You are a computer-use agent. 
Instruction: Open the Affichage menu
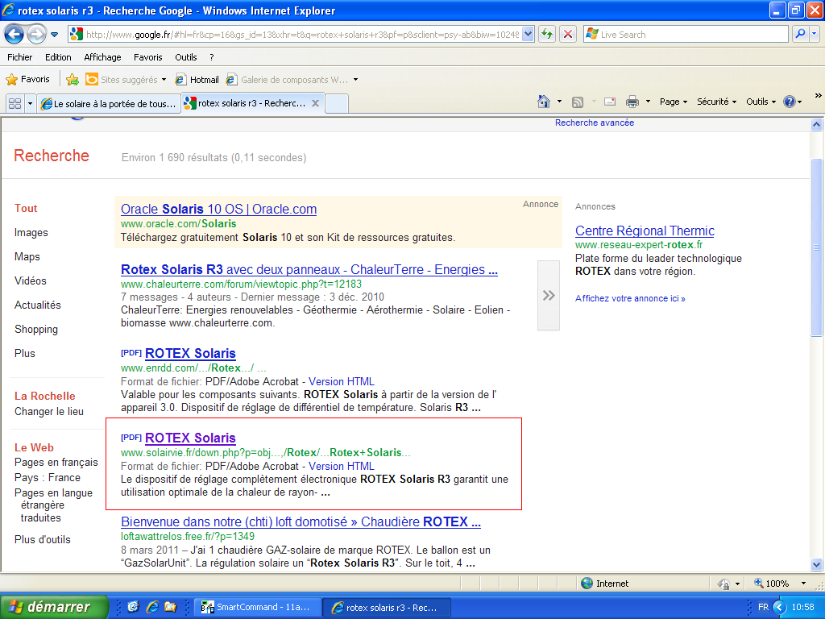102,57
